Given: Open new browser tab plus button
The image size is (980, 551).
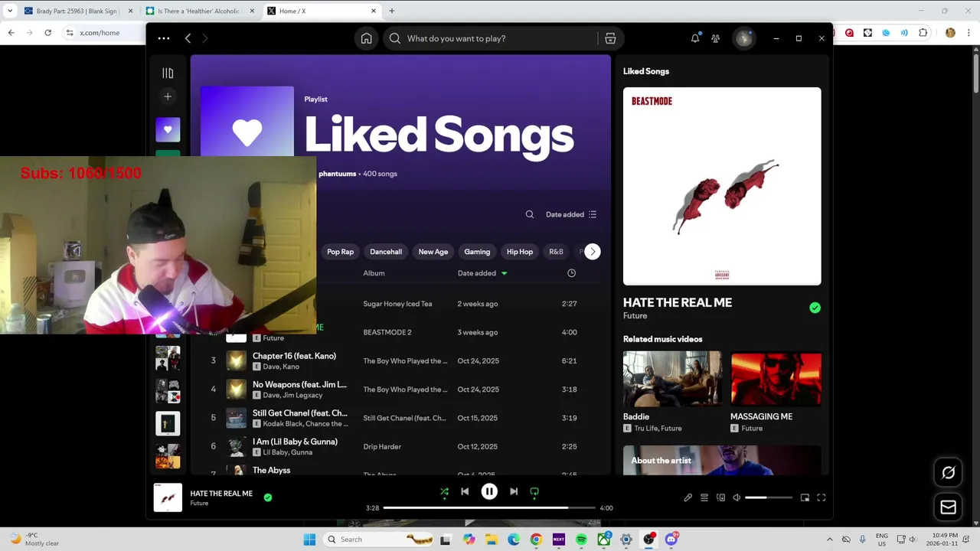Looking at the screenshot, I should click(x=392, y=11).
